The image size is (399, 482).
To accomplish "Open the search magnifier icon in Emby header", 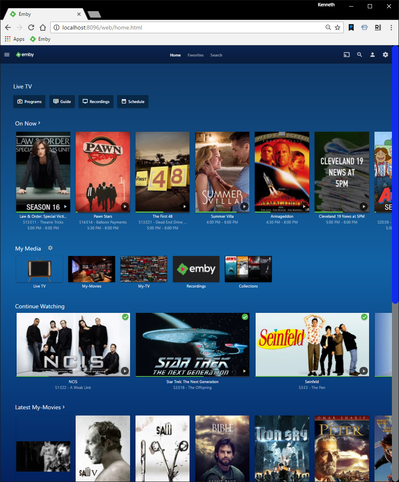I will tap(360, 55).
